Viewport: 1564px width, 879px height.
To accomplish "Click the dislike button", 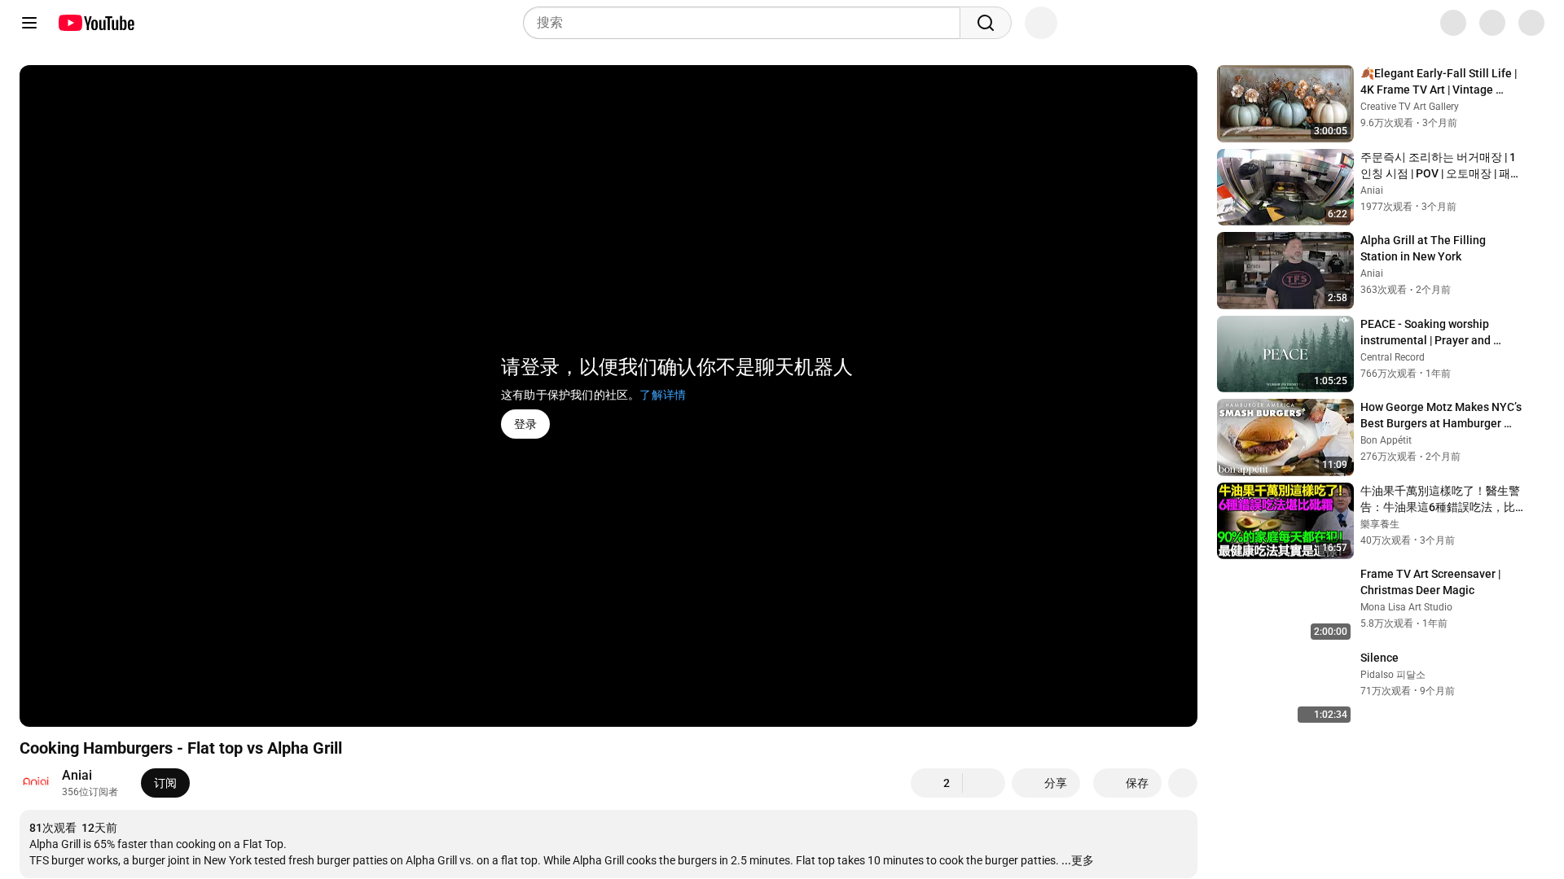I will pyautogui.click(x=984, y=783).
